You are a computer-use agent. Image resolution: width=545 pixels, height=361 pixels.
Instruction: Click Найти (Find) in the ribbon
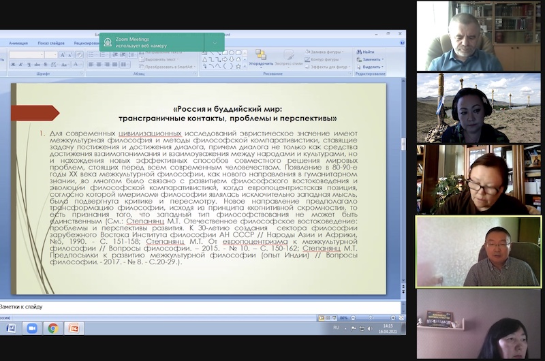point(367,52)
